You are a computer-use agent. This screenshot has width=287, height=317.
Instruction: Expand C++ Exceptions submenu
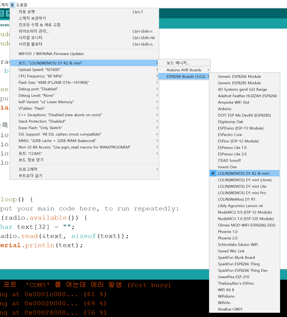pyautogui.click(x=84, y=115)
